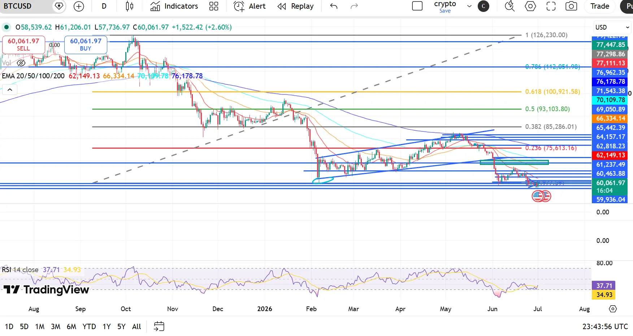Screen dimensions: 633x336
Task: Click the 60,061.97 BUY button
Action: pos(86,45)
